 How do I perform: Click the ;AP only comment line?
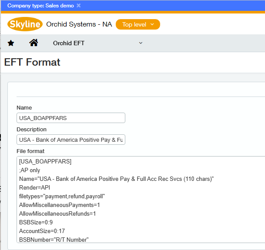point(30,170)
